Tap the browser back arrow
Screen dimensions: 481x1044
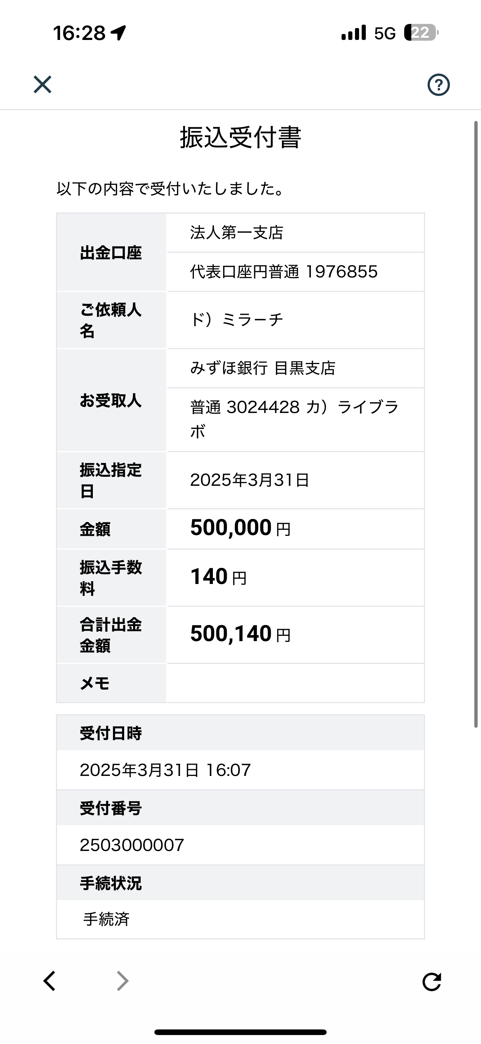click(49, 981)
